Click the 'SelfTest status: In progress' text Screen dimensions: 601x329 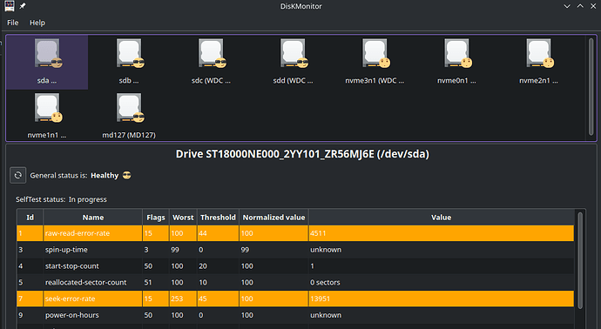click(x=61, y=199)
